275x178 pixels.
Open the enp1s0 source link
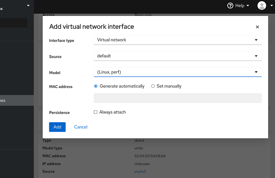coord(141,171)
